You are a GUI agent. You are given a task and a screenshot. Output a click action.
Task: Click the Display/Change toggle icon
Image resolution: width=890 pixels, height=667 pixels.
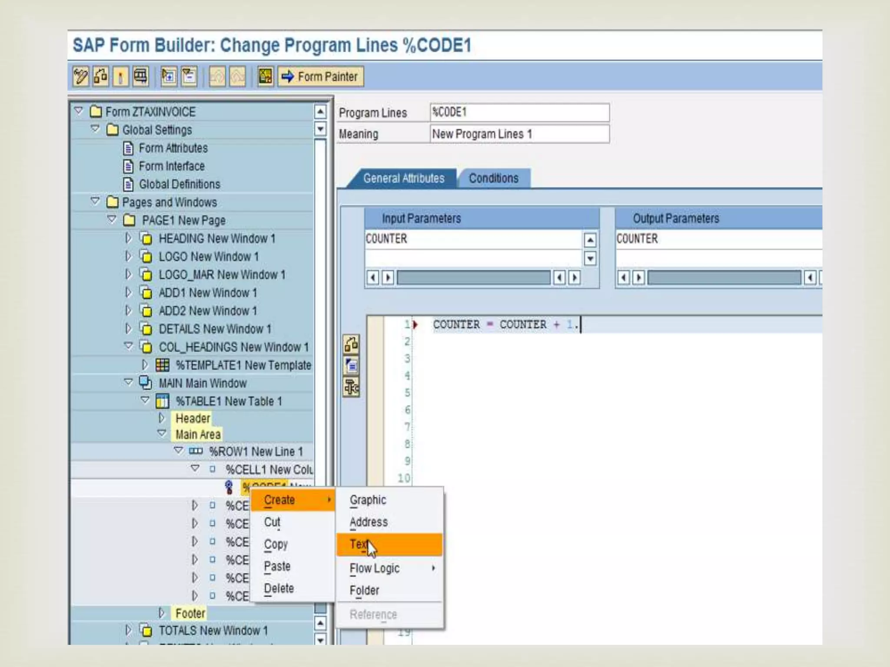81,77
